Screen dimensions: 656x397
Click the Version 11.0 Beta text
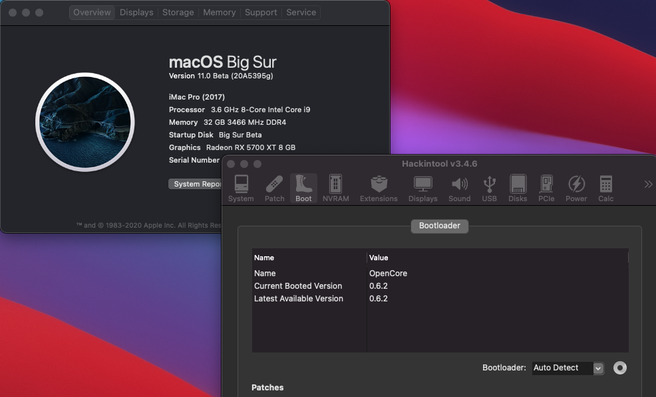[x=221, y=76]
